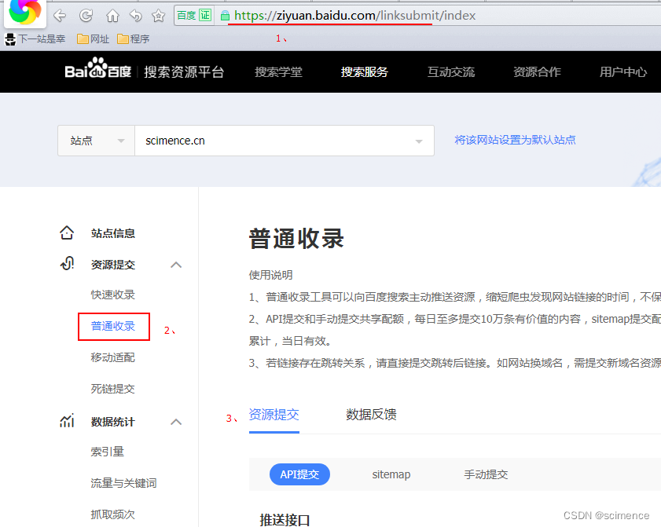
Task: Click the 普通收录 page heading
Action: point(296,239)
